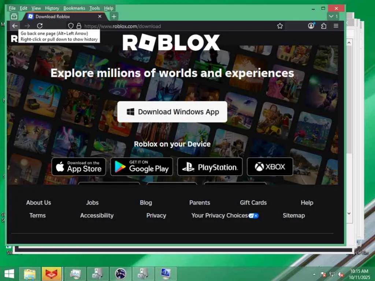Click the scroll up arrow of the page scrollbar
375x281 pixels.
349,43
